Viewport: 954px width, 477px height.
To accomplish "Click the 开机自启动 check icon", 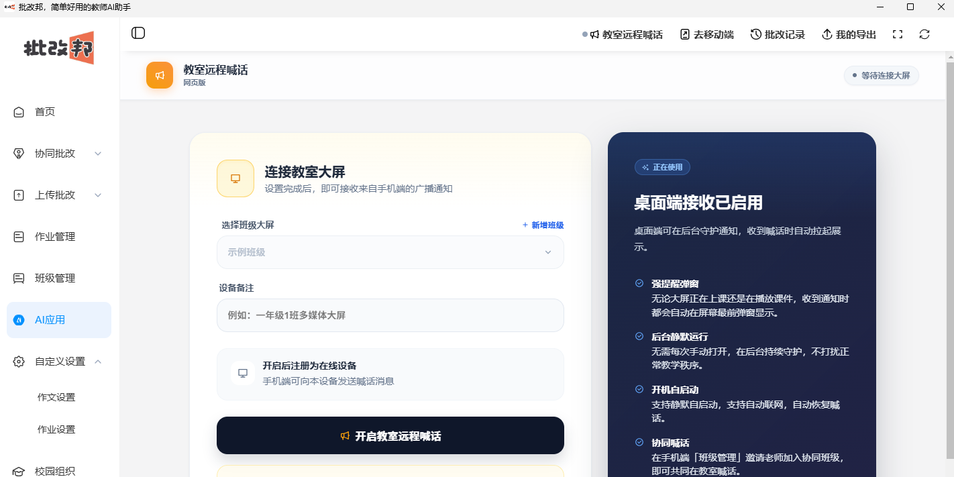I will point(639,389).
